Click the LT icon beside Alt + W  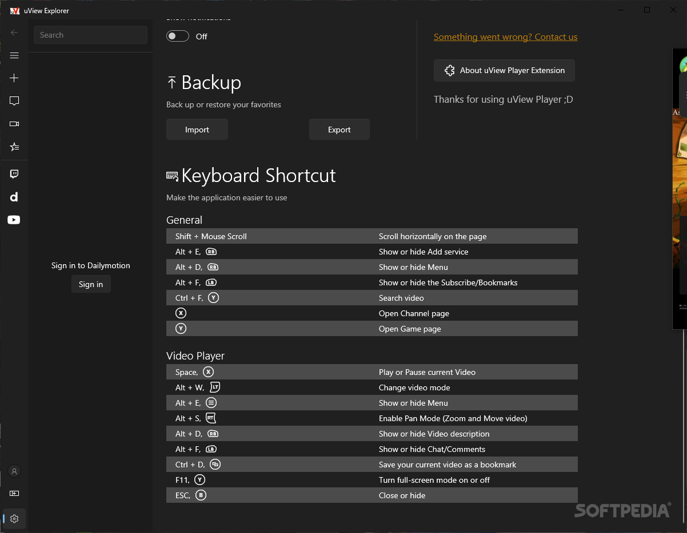[x=215, y=387]
